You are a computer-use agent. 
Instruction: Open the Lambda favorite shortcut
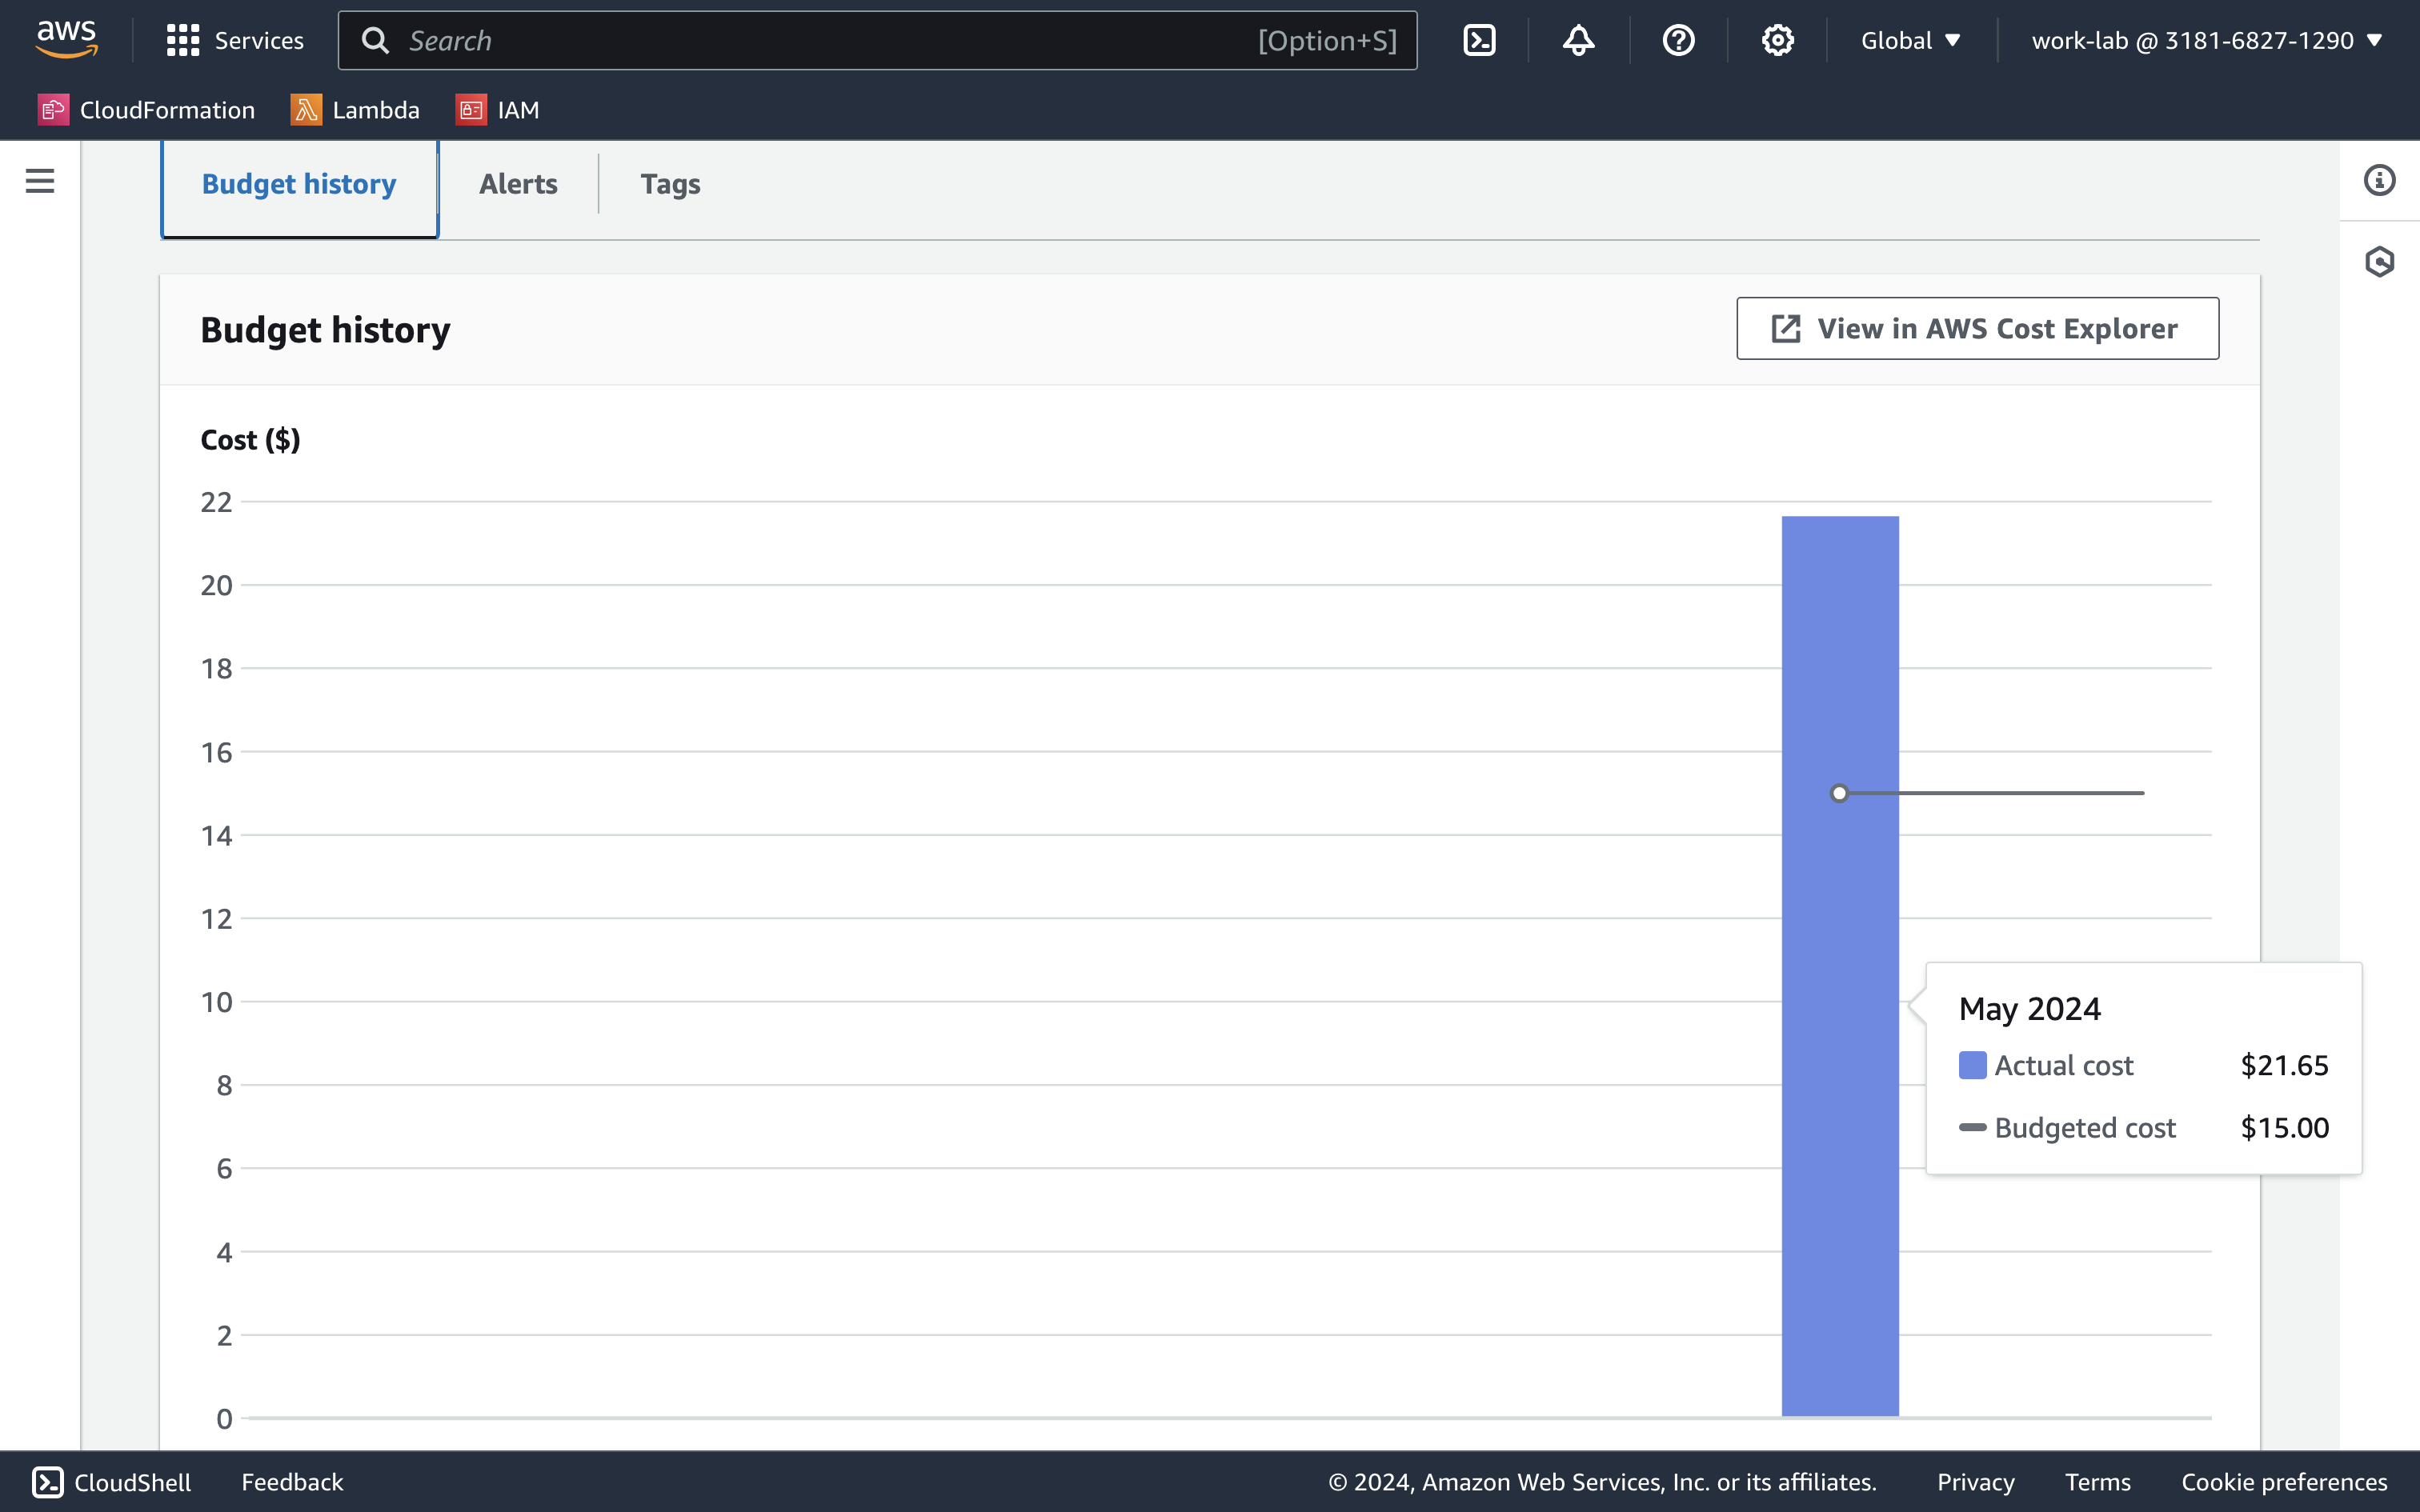tap(355, 110)
